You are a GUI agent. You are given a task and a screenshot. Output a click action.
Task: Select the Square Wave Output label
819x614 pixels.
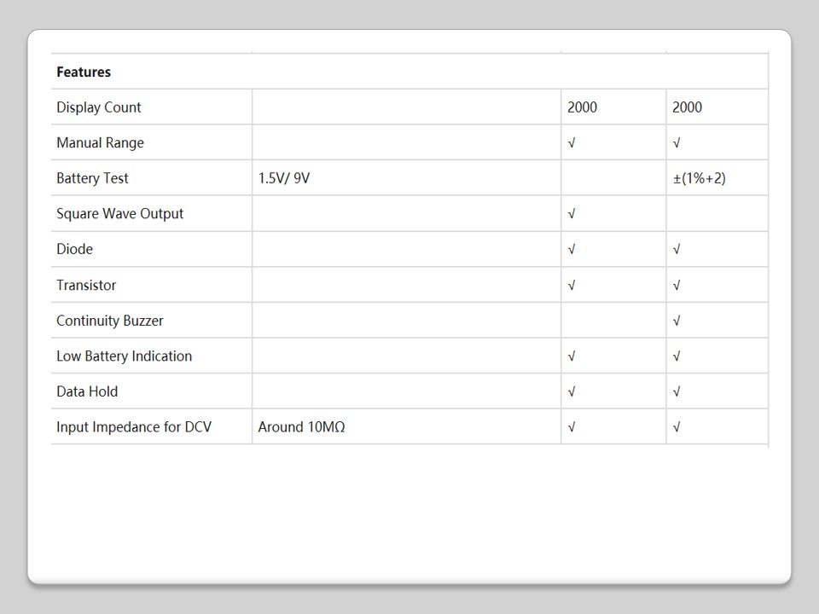[x=119, y=213]
